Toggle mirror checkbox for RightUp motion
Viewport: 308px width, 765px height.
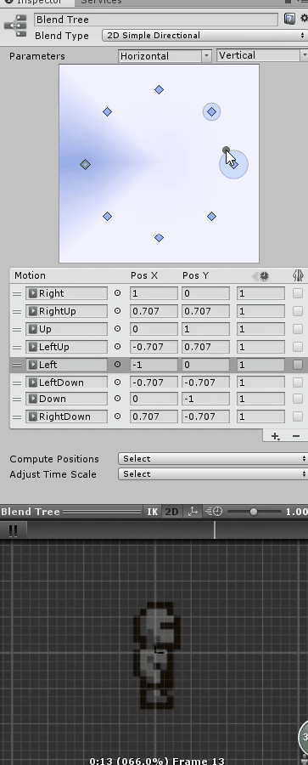coord(297,311)
